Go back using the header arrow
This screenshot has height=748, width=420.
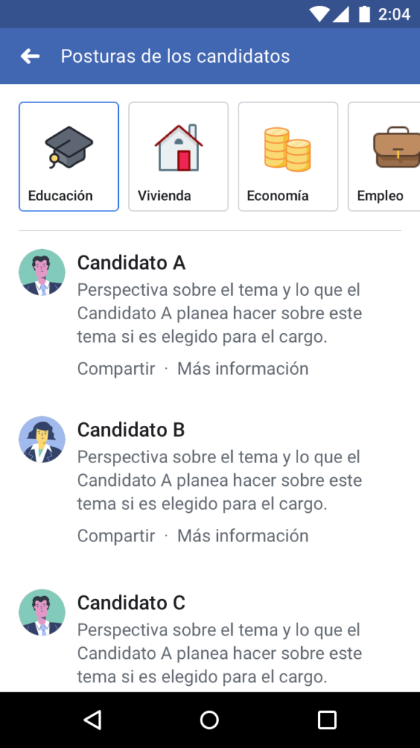30,56
